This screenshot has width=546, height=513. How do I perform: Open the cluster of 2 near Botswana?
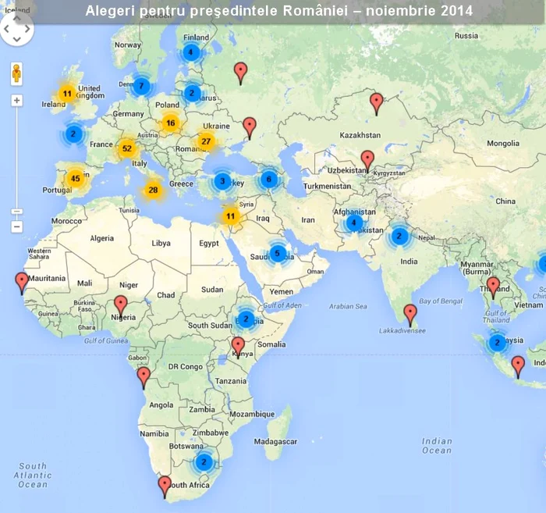[x=204, y=462]
